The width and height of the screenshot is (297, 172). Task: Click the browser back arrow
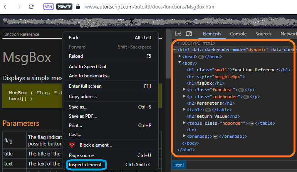[5, 7]
